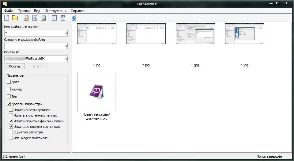294x161 pixels.
Task: Toggle the side panel layout icon
Action: coord(55,18)
